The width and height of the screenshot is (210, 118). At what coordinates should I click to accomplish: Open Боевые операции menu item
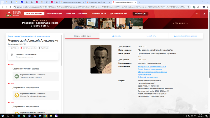click(x=54, y=14)
